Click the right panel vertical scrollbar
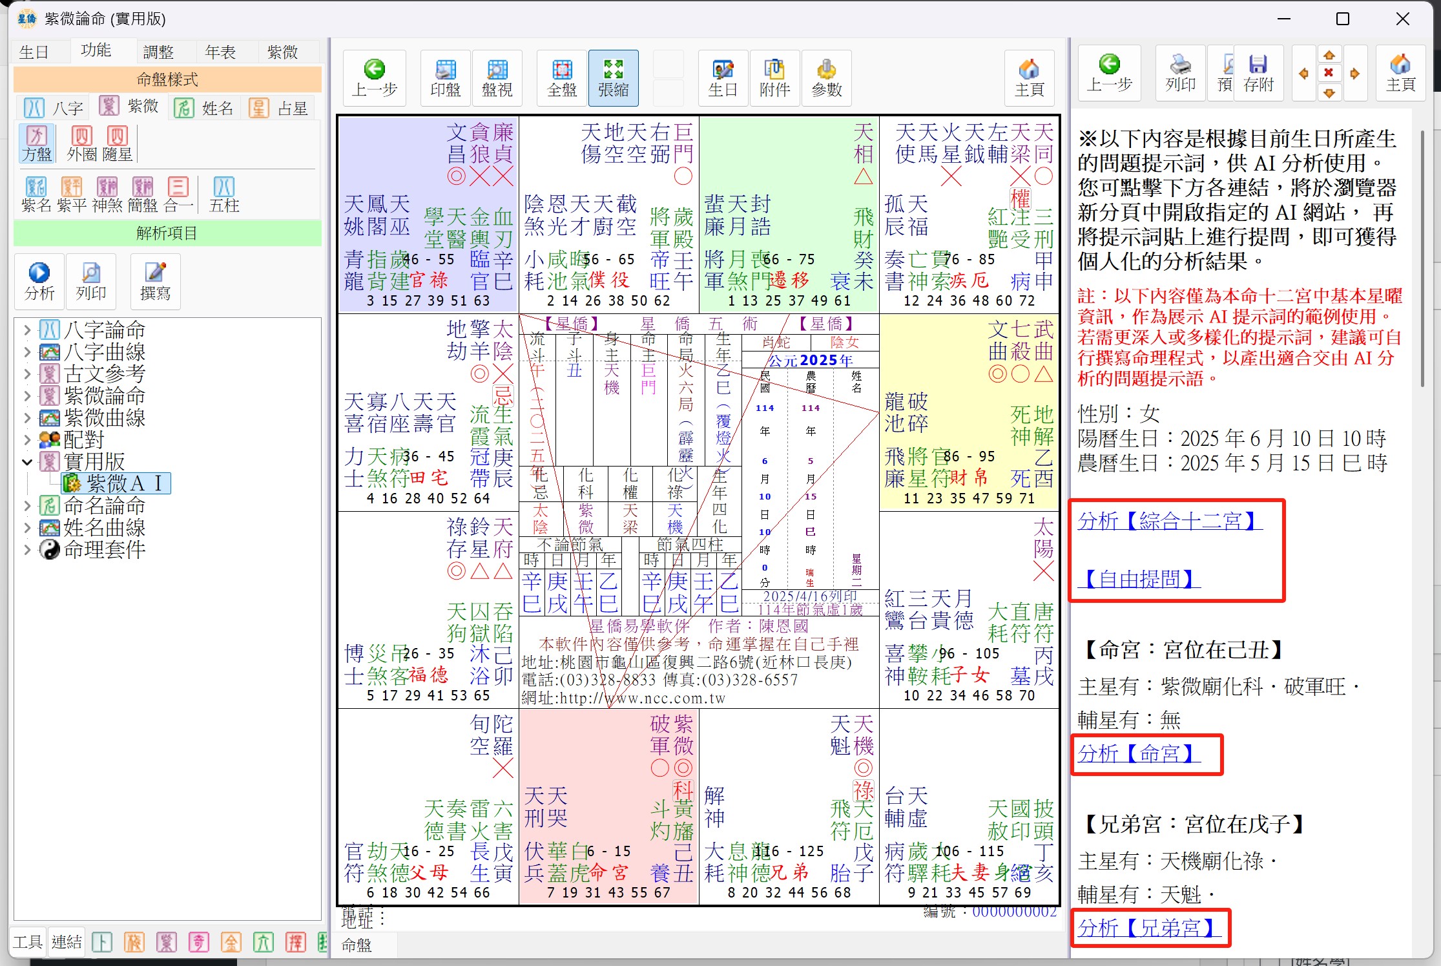Image resolution: width=1441 pixels, height=966 pixels. pyautogui.click(x=1422, y=258)
